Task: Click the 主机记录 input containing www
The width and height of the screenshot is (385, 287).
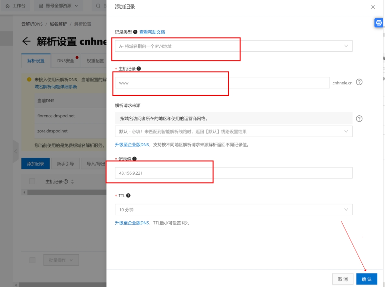Action: pyautogui.click(x=222, y=83)
